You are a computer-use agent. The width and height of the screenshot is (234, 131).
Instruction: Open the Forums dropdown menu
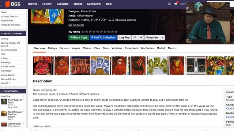tap(48, 4)
